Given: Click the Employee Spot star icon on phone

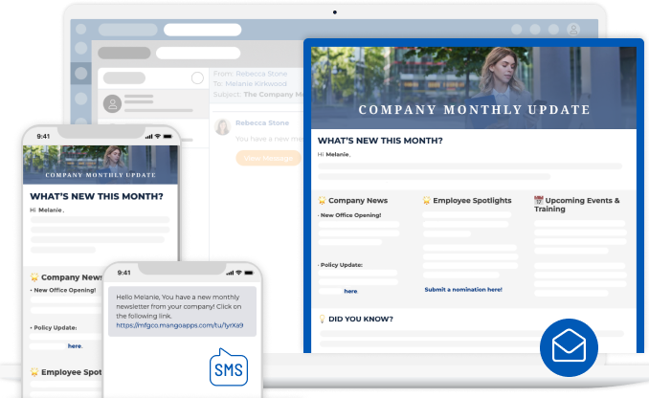Looking at the screenshot, I should (34, 372).
